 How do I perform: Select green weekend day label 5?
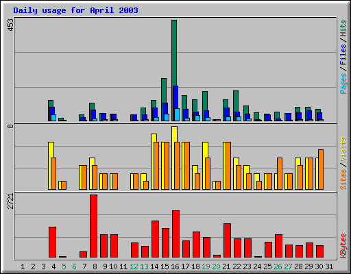[x=64, y=266]
